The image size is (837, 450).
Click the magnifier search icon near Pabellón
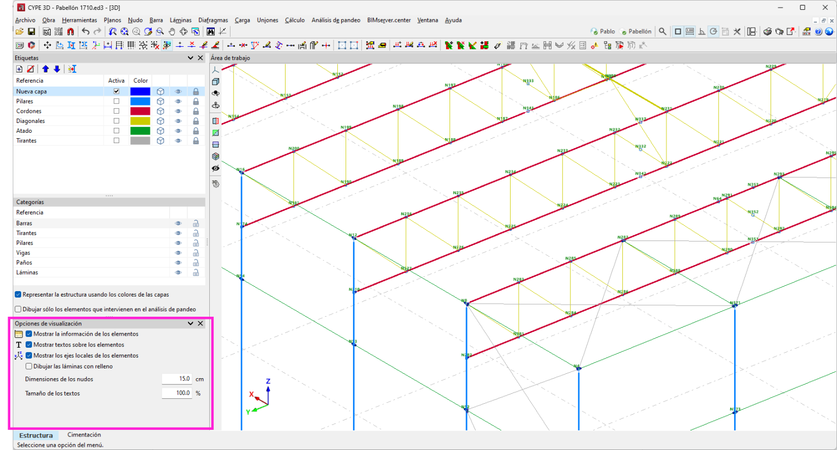tap(662, 32)
